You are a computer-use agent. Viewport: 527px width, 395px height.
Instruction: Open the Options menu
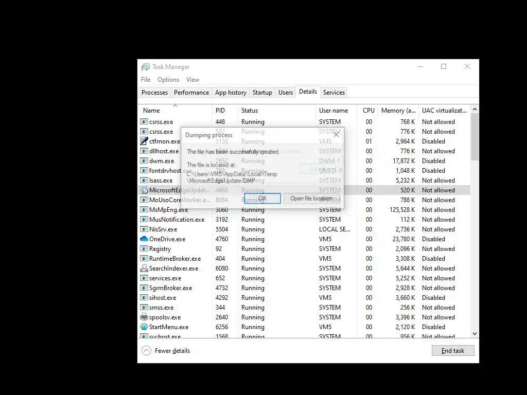[168, 80]
